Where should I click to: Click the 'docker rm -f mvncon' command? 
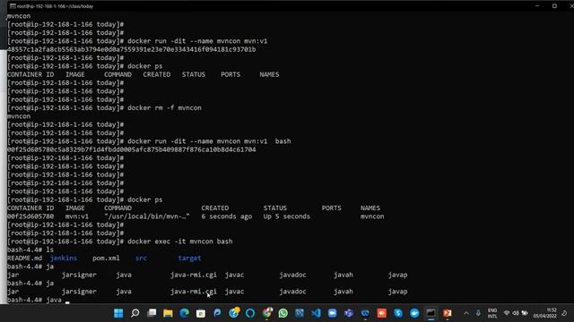point(164,107)
